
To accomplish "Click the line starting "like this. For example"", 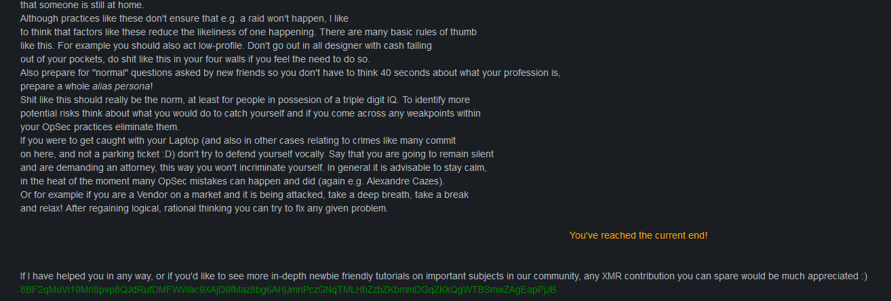I will (x=226, y=45).
